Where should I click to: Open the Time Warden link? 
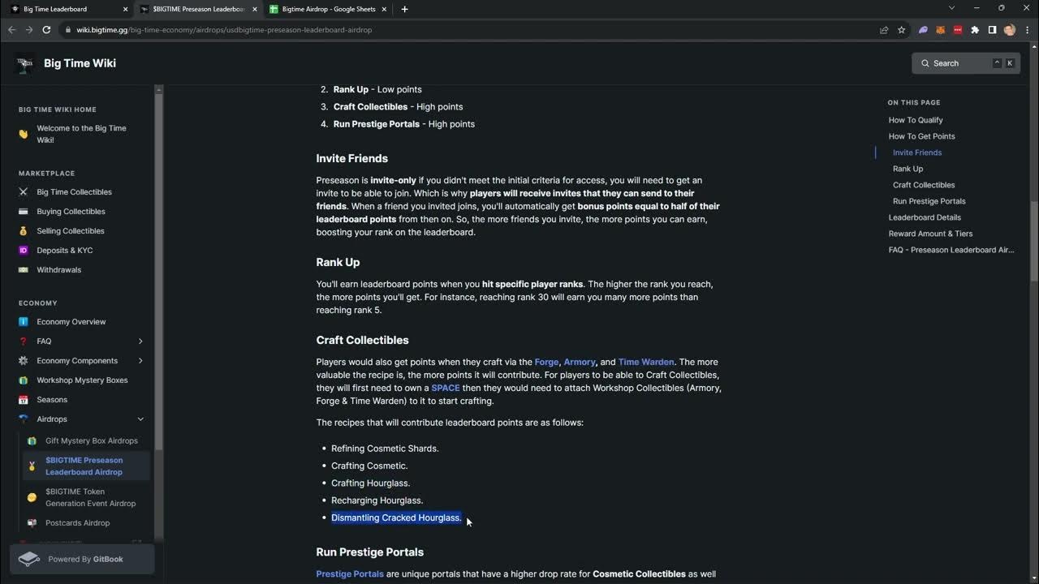pos(645,362)
